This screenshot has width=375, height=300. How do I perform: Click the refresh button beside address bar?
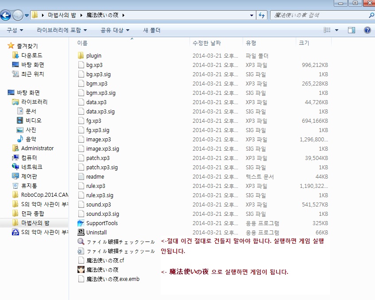tap(262, 15)
